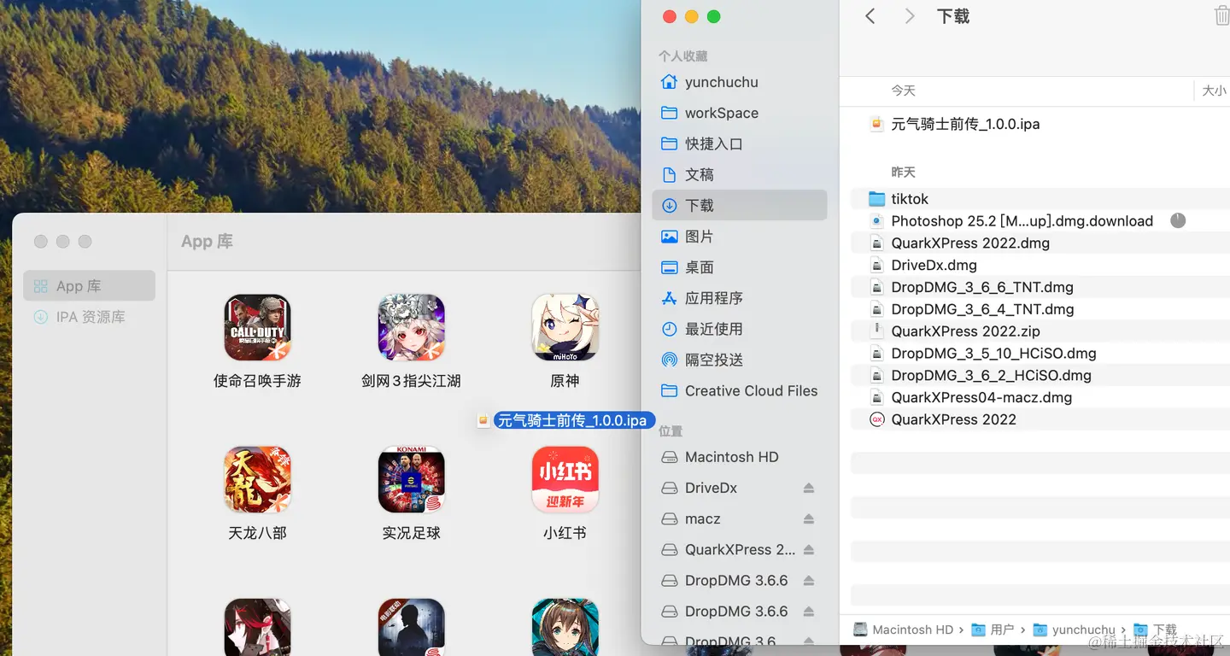Eject the QuarkXPress 2... volume
This screenshot has width=1230, height=656.
click(808, 549)
